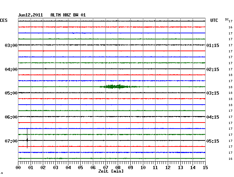
Task: Click the UTC column header
Action: (x=214, y=20)
